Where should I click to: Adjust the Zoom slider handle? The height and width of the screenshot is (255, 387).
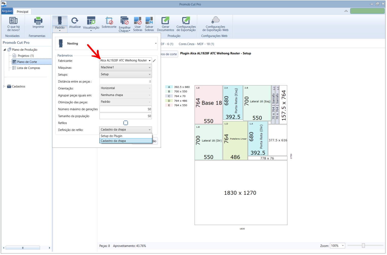(x=363, y=245)
